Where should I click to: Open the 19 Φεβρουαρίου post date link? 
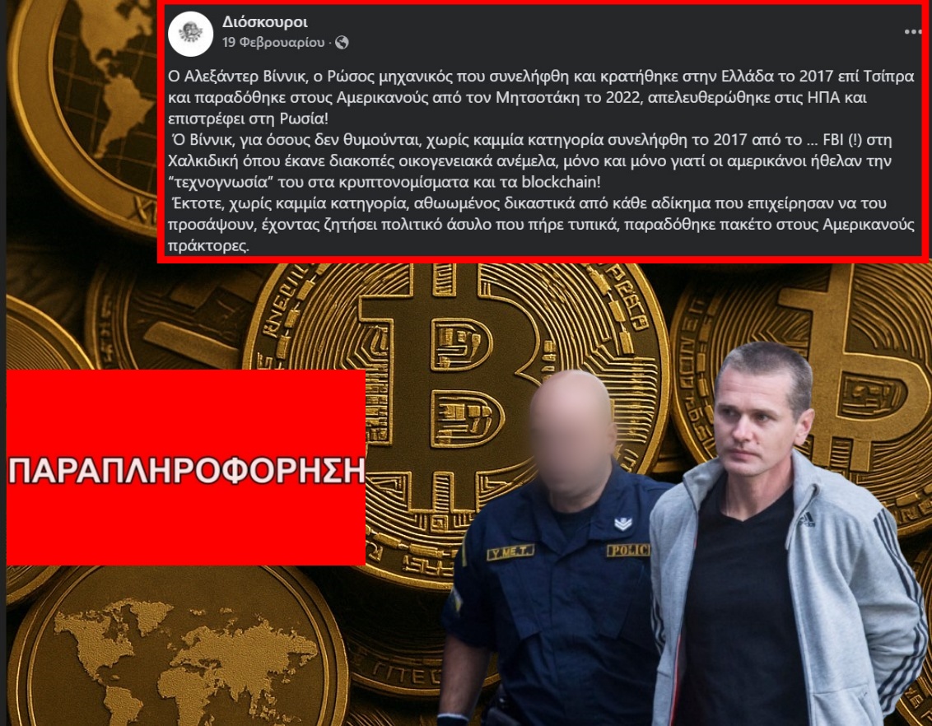tap(273, 42)
